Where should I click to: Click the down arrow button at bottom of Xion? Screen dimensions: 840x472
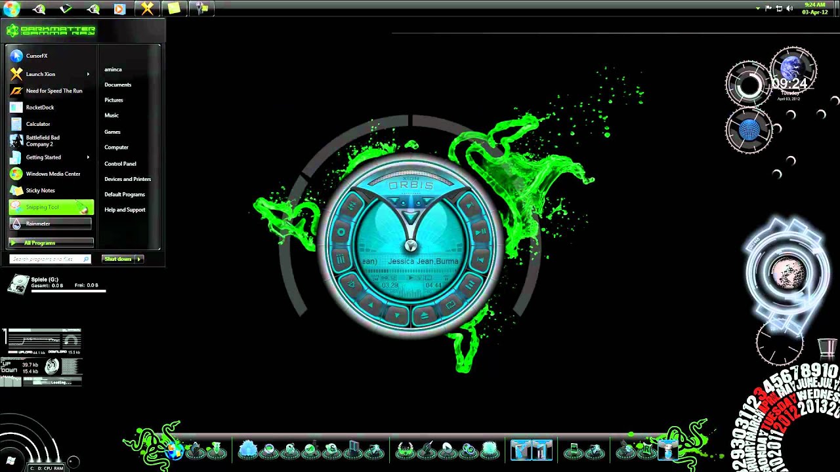(397, 315)
